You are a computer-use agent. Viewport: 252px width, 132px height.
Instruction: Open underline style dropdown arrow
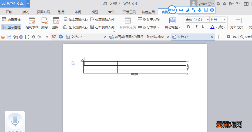(207, 27)
